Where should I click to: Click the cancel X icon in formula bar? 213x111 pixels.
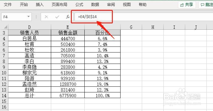pos(46,17)
